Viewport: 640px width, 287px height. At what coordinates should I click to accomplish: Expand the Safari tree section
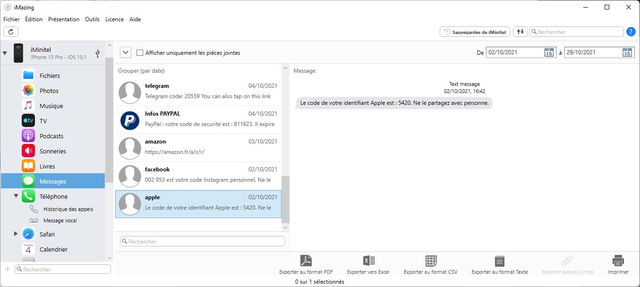pos(16,234)
